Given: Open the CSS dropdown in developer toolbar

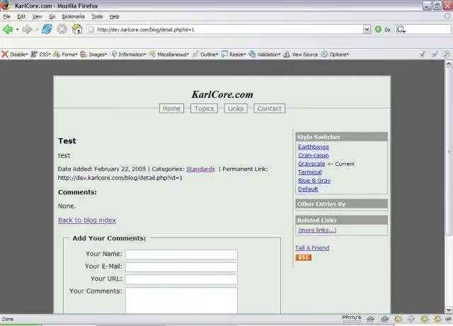Looking at the screenshot, I should pyautogui.click(x=41, y=55).
